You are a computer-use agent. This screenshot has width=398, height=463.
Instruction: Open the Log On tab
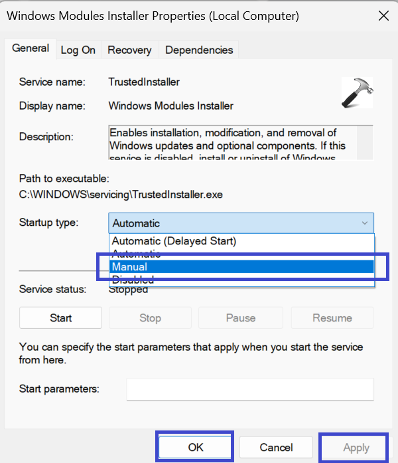pos(78,50)
